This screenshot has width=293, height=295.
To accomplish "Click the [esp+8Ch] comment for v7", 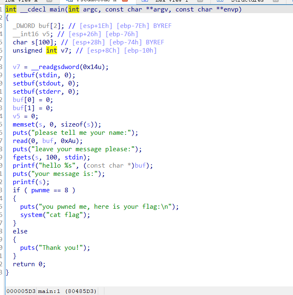I will tap(103, 51).
